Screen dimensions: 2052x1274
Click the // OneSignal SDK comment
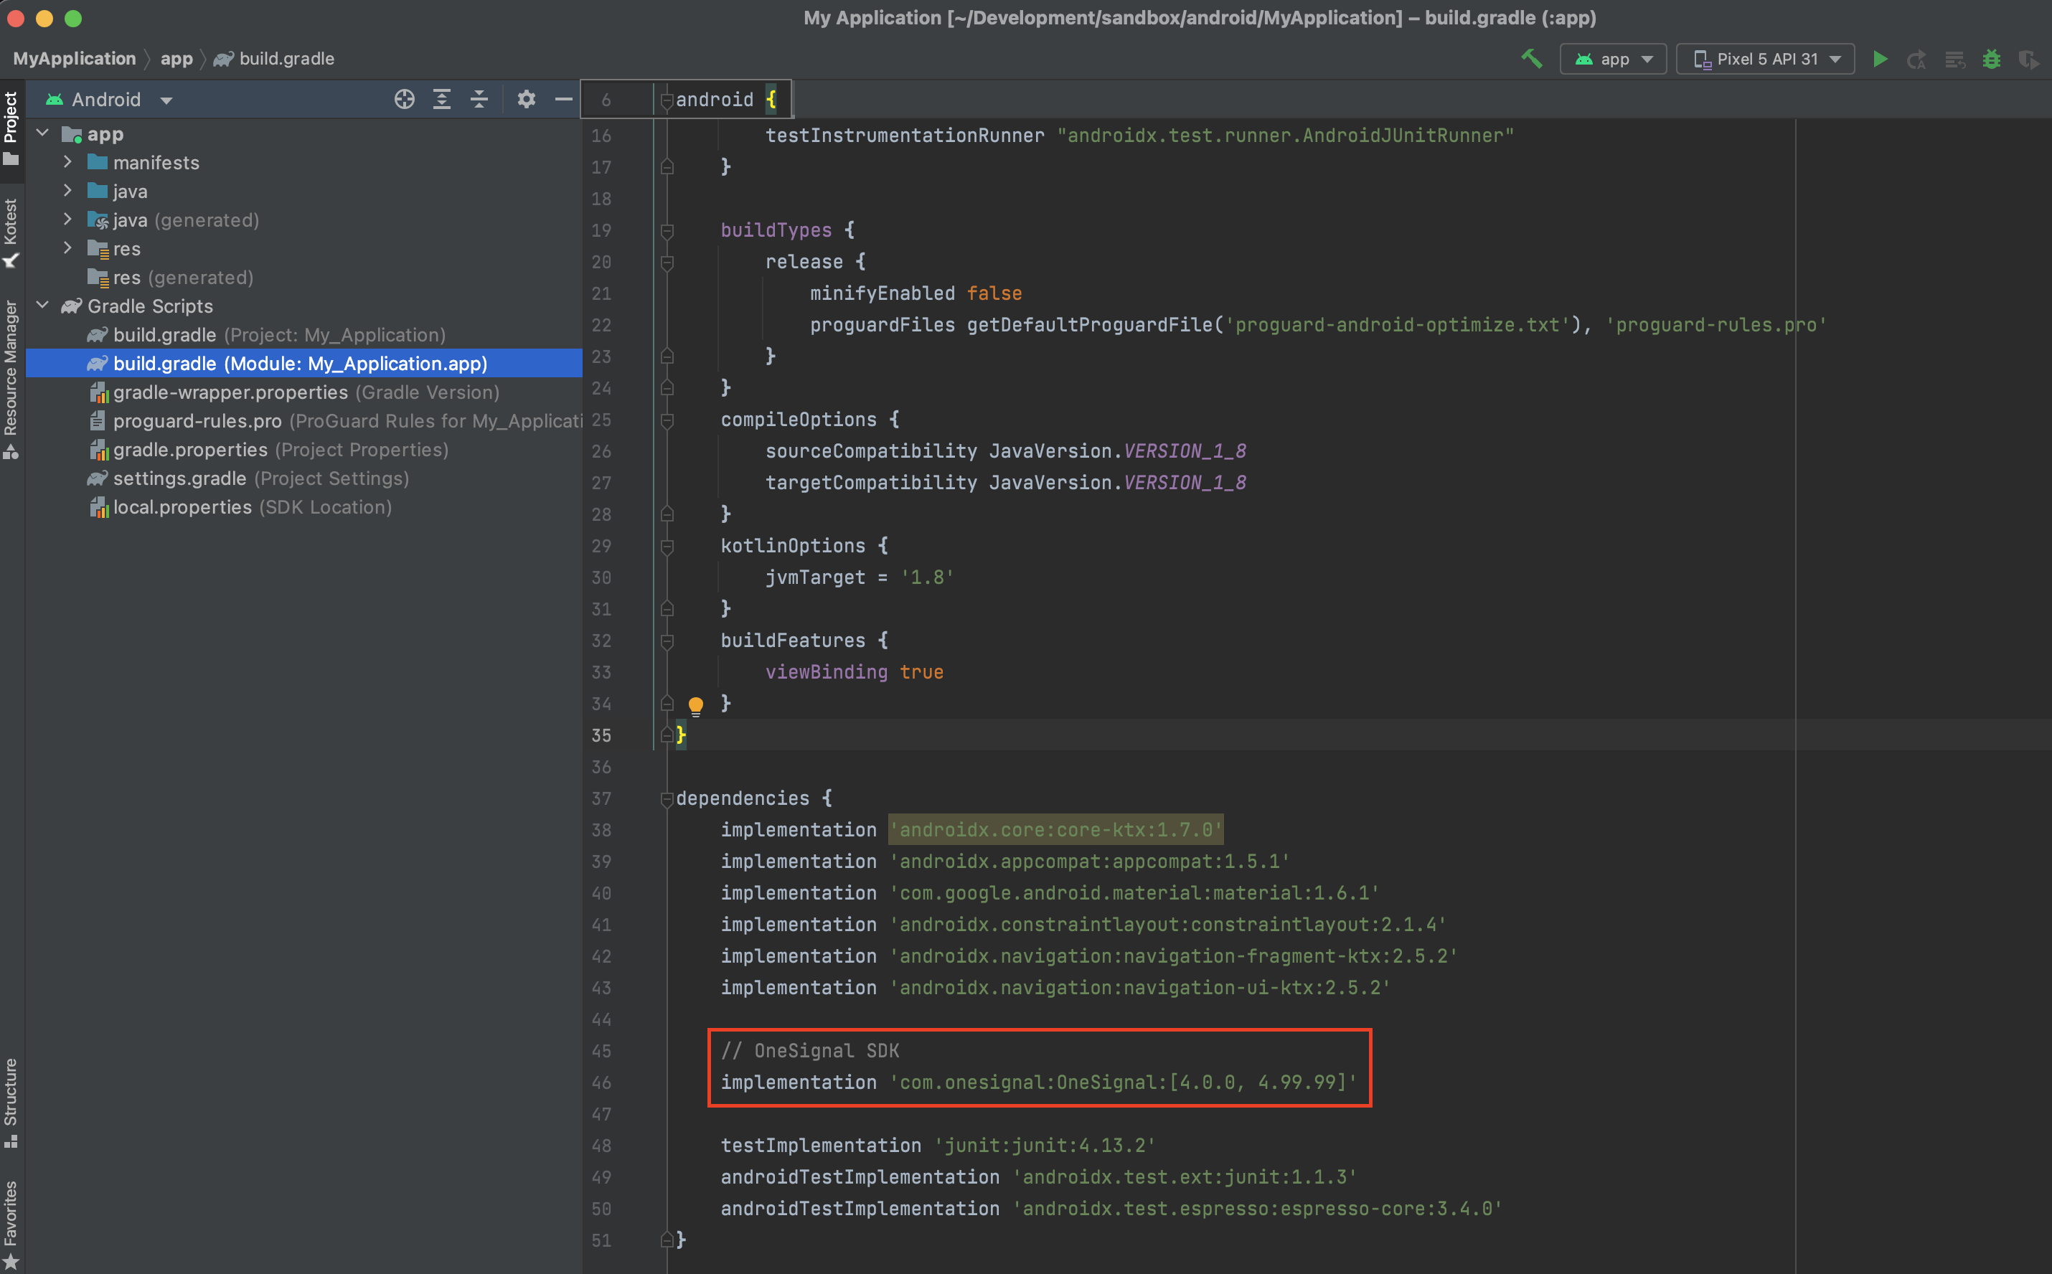click(x=810, y=1051)
